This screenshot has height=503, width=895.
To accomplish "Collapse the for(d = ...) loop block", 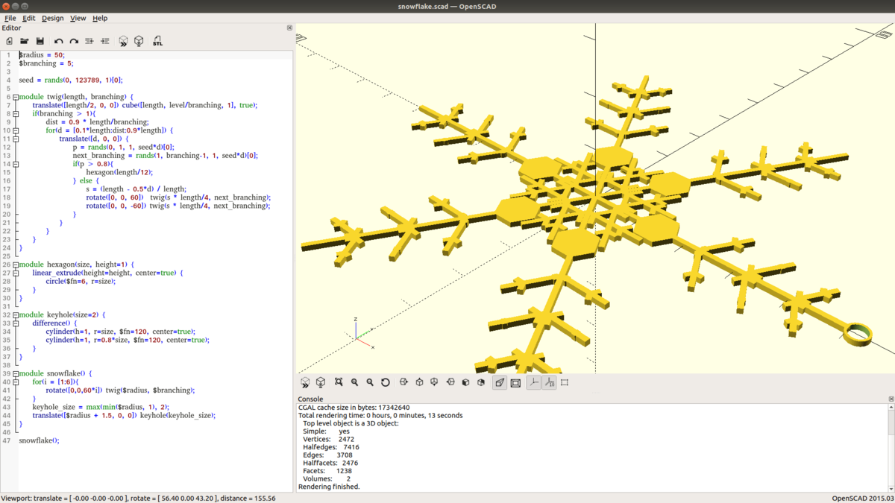I will point(16,130).
